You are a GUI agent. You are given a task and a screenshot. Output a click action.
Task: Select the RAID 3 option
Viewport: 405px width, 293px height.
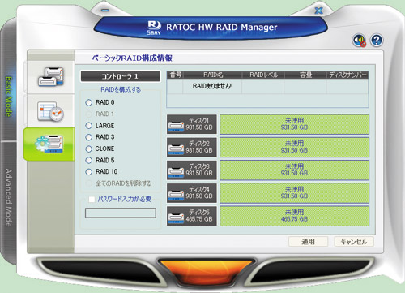click(89, 137)
